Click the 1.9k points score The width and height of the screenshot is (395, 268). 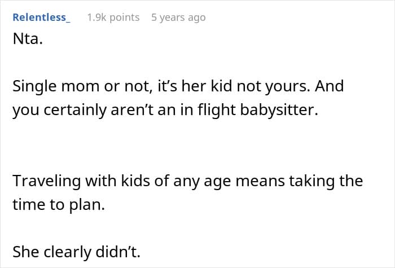click(x=113, y=17)
